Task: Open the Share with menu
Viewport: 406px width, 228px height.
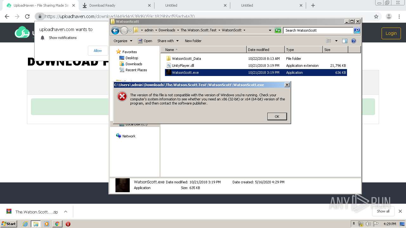Action: point(168,41)
